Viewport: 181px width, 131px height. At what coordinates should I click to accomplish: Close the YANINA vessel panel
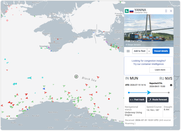[171, 11]
